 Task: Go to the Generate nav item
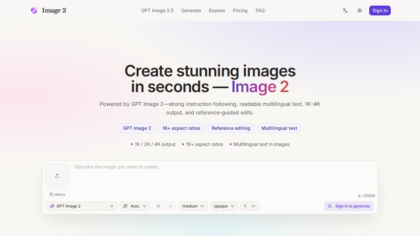tap(191, 10)
